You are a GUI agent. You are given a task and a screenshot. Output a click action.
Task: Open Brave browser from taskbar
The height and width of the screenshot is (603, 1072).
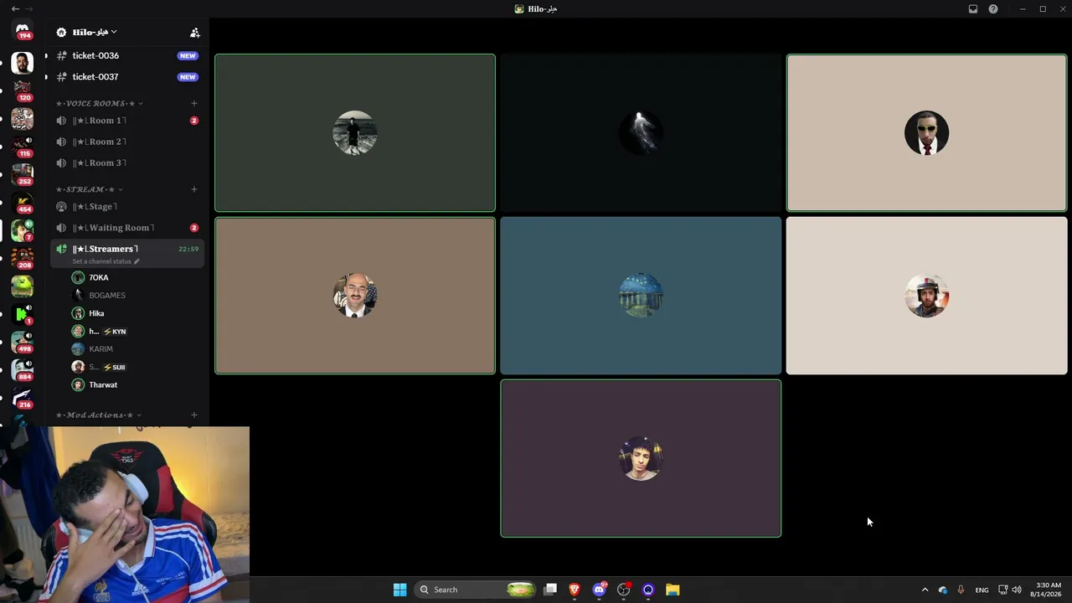tap(575, 590)
